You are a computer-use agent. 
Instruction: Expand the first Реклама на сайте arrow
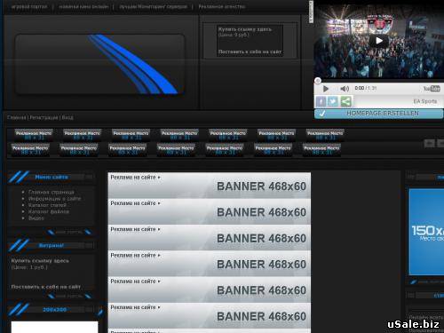pyautogui.click(x=159, y=178)
